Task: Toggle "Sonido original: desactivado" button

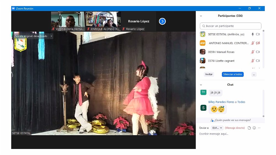Action: click(x=31, y=36)
